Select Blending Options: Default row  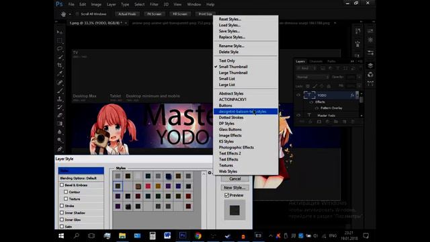click(81, 178)
